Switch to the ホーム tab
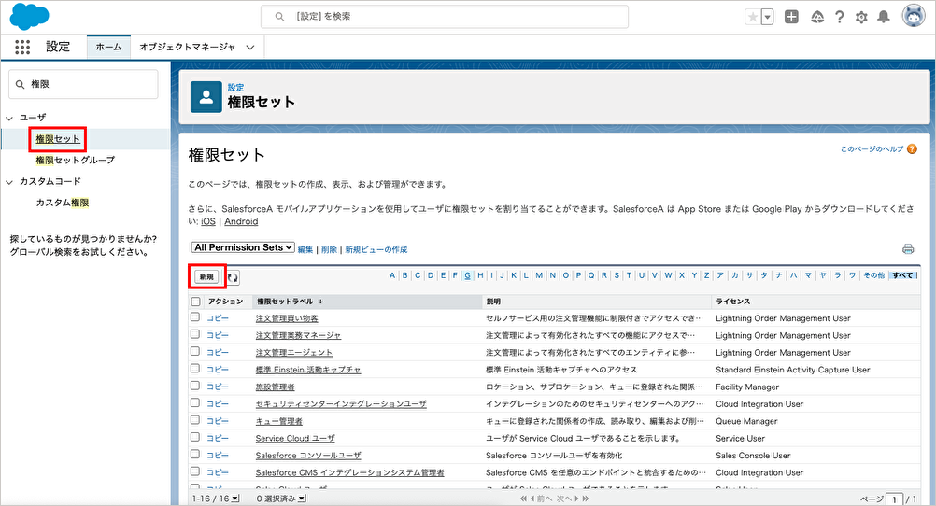Viewport: 936px width, 506px height. click(108, 47)
